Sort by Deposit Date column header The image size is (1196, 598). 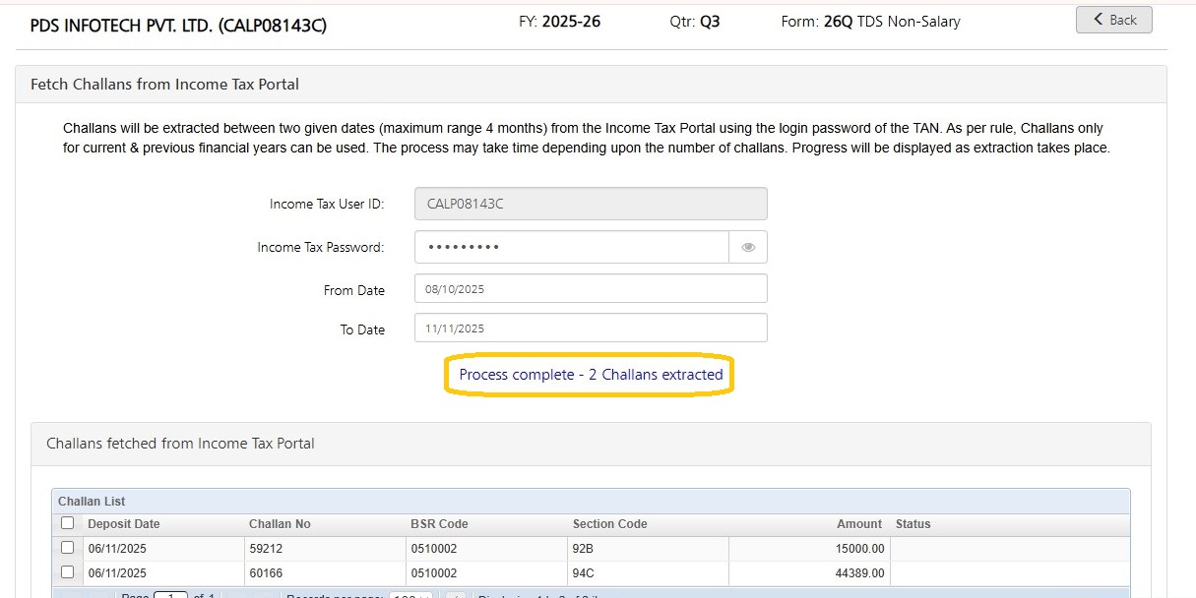pyautogui.click(x=123, y=524)
